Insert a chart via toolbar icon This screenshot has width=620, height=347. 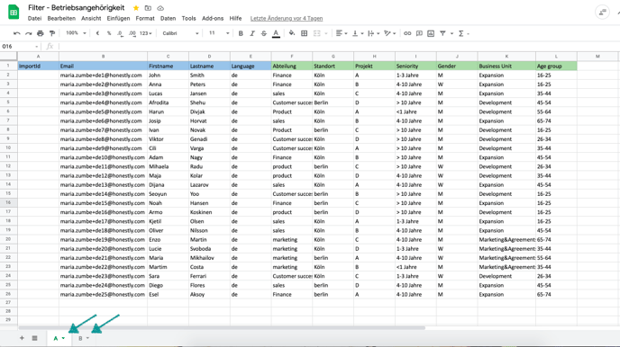point(431,33)
